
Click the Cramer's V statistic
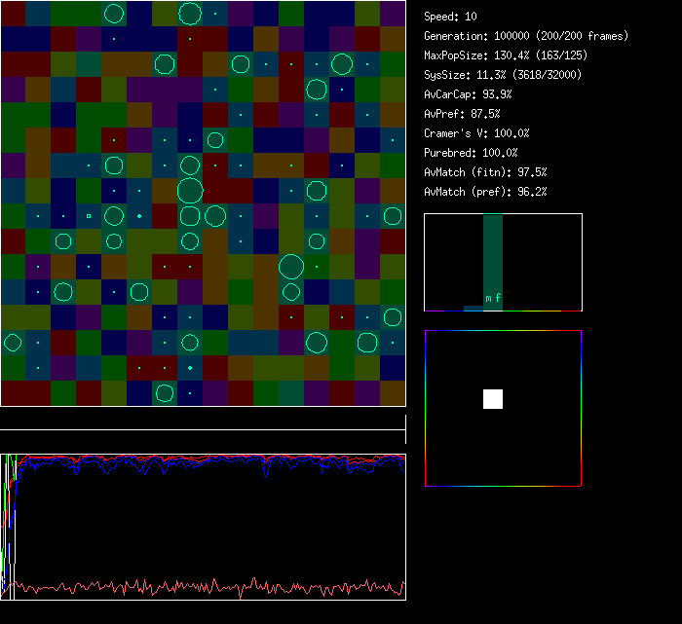476,133
